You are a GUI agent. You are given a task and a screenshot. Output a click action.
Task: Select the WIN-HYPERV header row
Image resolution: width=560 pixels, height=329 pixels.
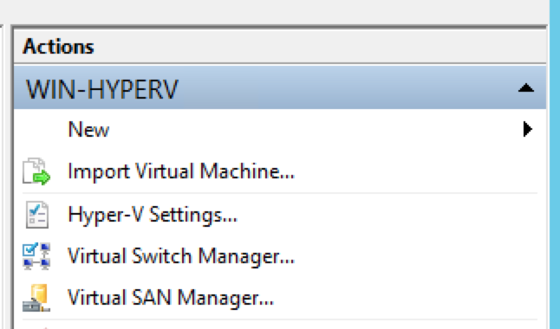[x=280, y=87]
